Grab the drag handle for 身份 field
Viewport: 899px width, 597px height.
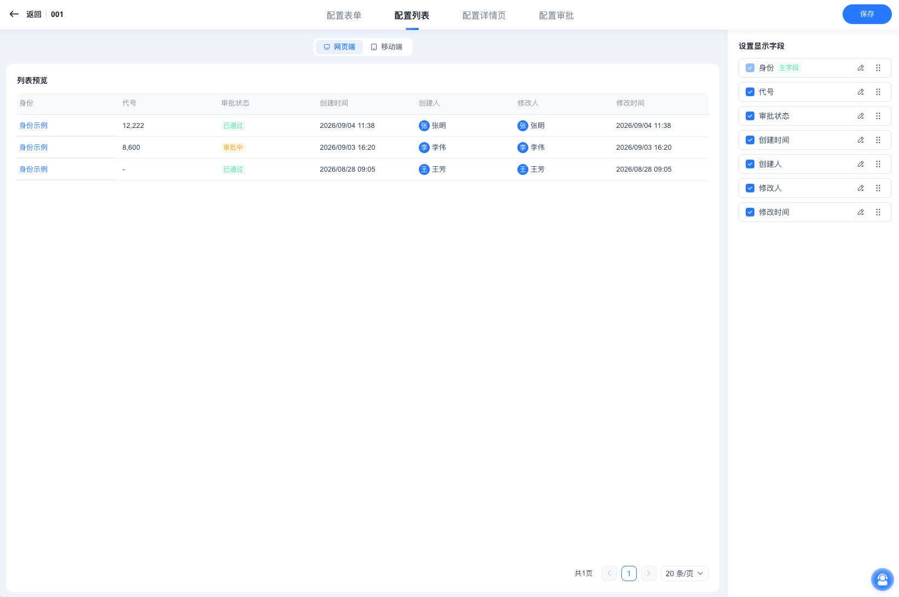click(x=878, y=68)
